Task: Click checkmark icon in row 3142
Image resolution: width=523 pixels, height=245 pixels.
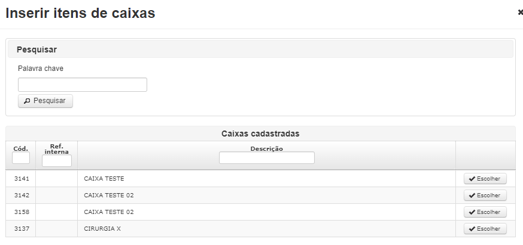Action: click(472, 196)
